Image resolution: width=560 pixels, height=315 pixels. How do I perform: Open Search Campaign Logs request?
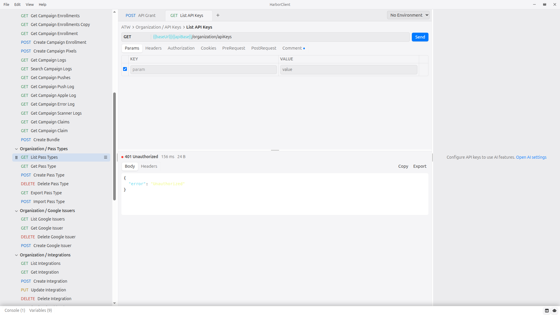[x=46, y=69]
